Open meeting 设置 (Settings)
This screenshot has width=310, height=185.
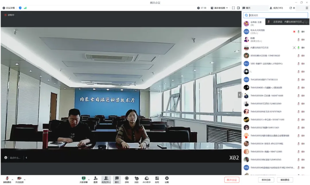point(167,179)
